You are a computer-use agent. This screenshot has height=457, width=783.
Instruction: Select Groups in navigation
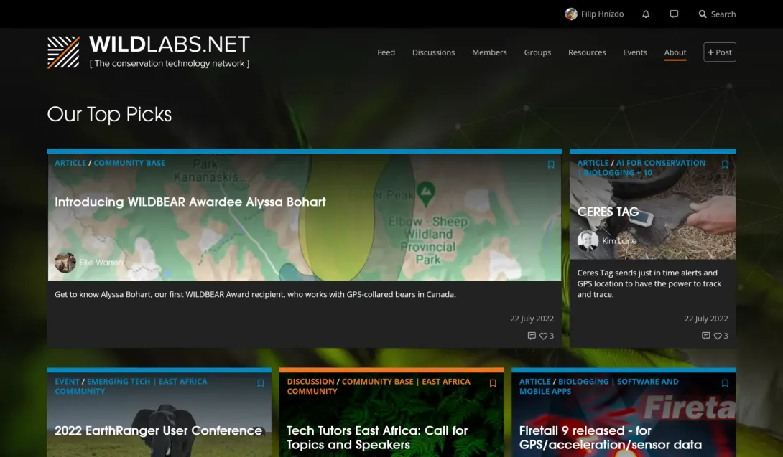(x=537, y=52)
